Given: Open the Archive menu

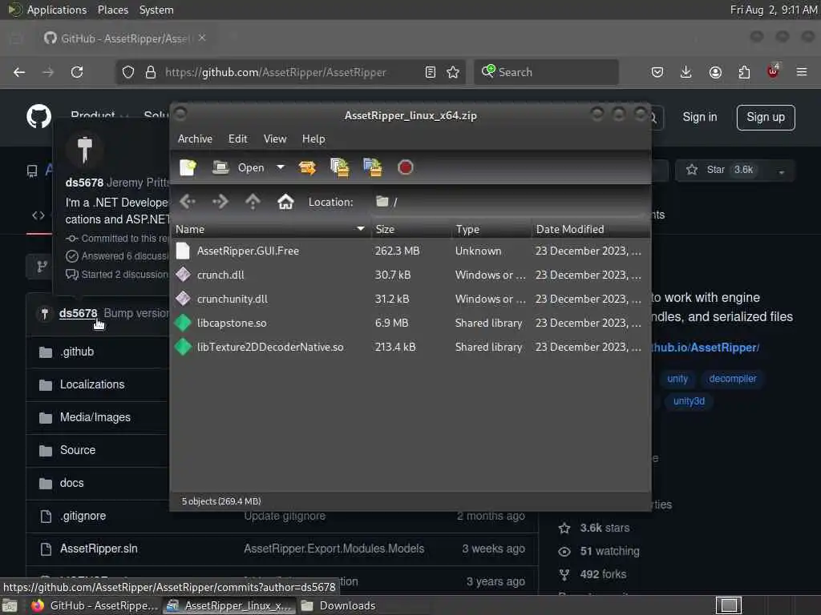Looking at the screenshot, I should (x=195, y=139).
